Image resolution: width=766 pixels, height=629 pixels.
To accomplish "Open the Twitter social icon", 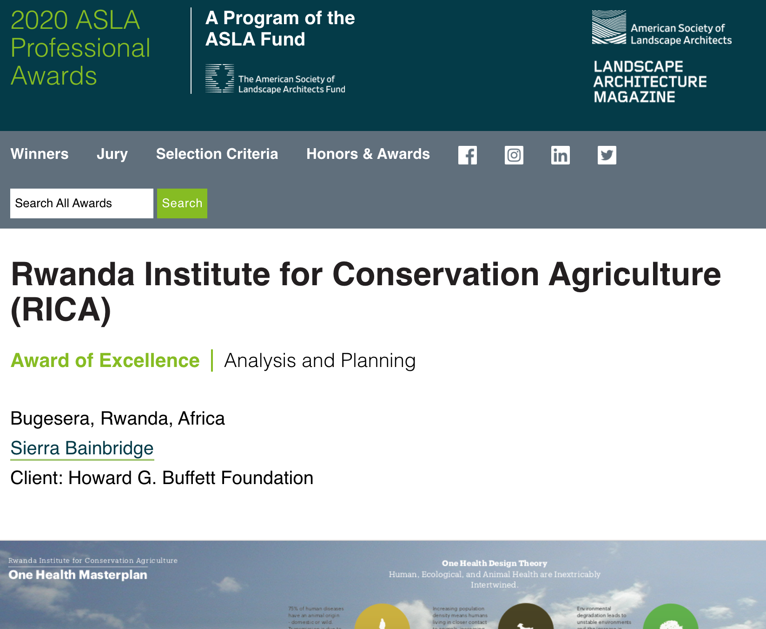I will (x=607, y=155).
